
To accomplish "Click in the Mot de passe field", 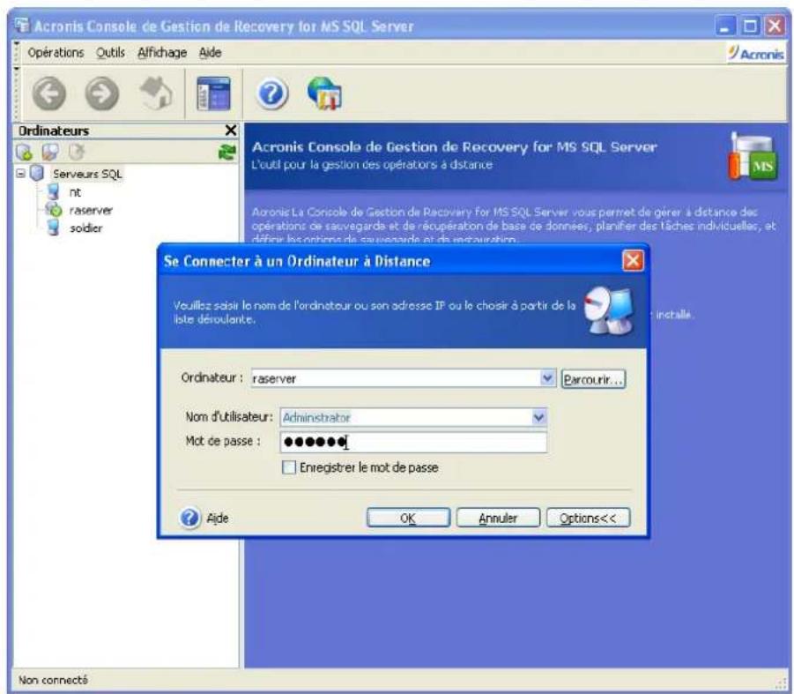I will pos(413,442).
